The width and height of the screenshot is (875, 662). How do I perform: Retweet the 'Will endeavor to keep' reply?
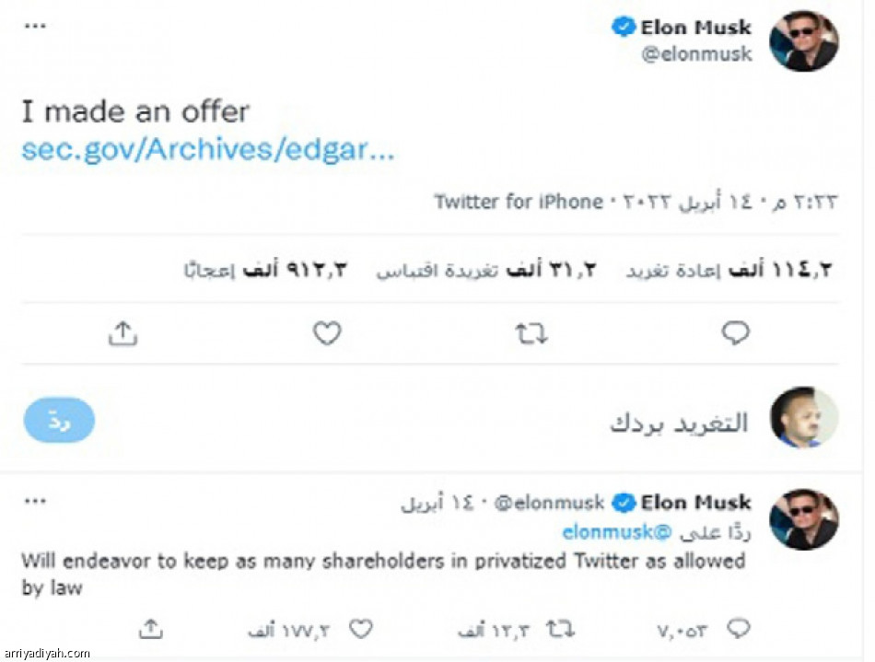point(562,629)
